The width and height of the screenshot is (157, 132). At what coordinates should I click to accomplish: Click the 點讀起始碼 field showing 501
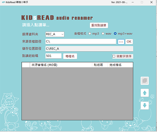click(53, 56)
